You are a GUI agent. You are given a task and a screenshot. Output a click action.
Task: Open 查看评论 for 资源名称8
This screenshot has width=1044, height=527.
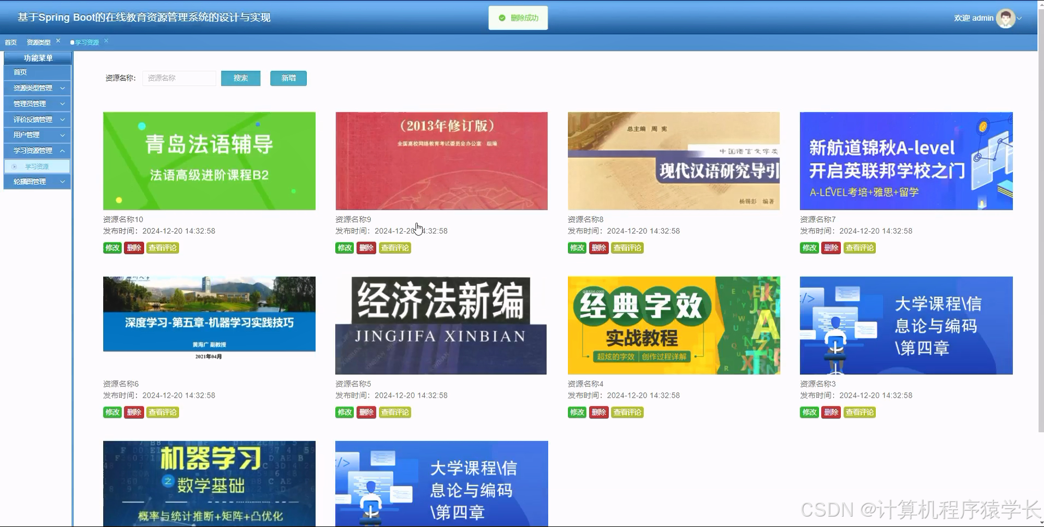pyautogui.click(x=627, y=247)
